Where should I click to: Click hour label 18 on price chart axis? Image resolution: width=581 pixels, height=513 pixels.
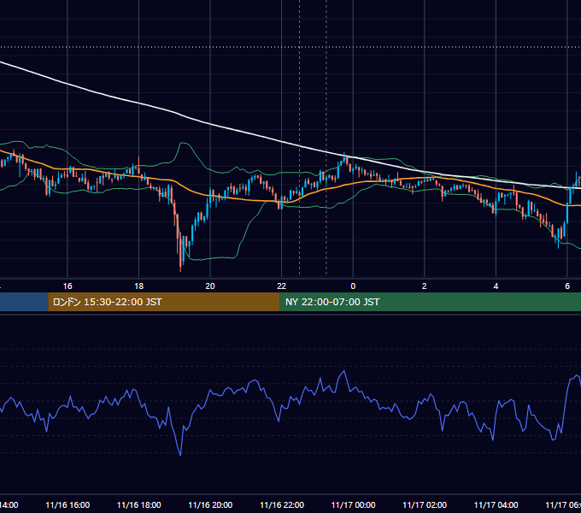[x=139, y=286]
